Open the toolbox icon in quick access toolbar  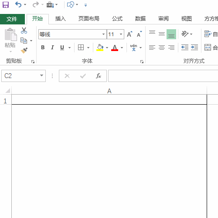point(50,5)
